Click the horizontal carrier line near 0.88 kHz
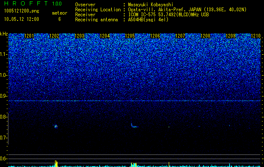The image size is (264, 167). point(134,101)
